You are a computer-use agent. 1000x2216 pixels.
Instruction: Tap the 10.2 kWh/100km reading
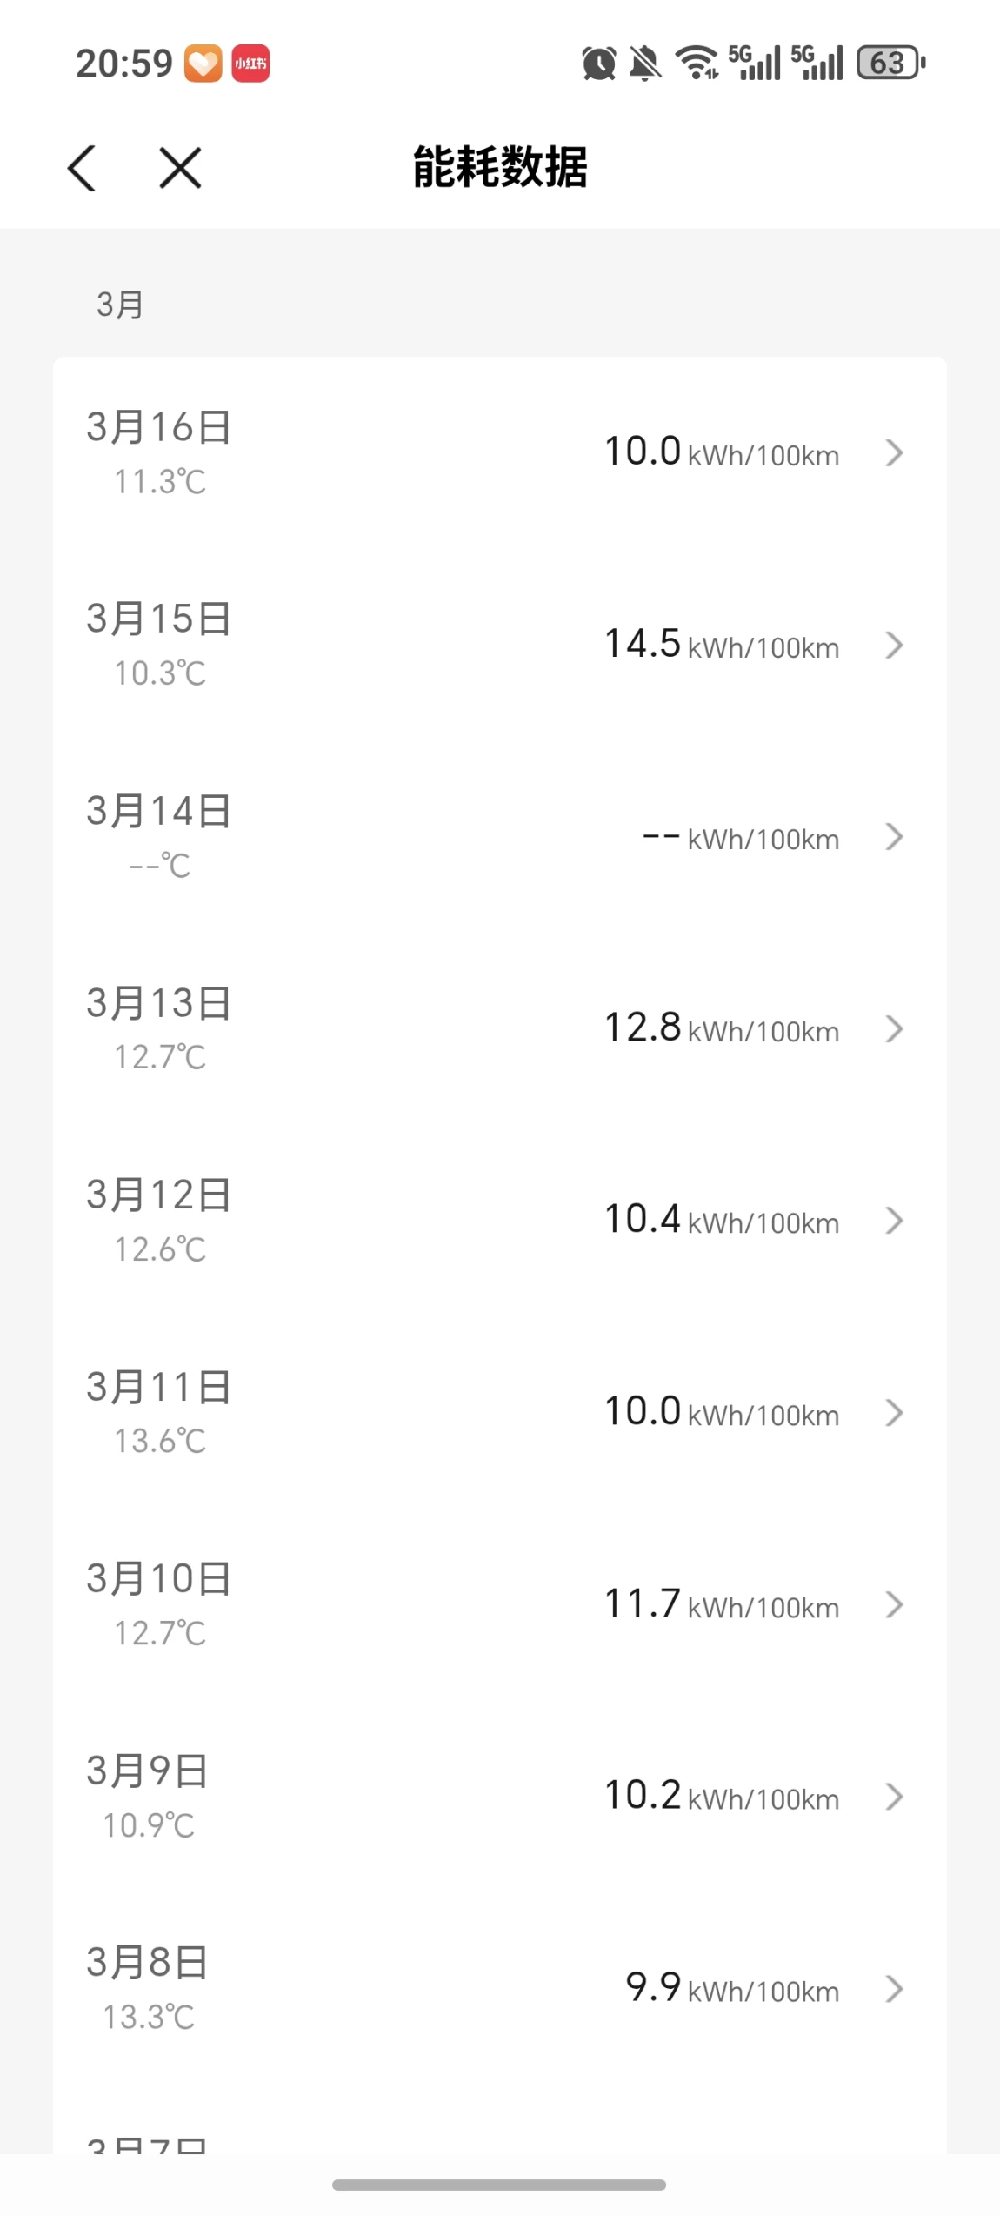coord(721,1797)
